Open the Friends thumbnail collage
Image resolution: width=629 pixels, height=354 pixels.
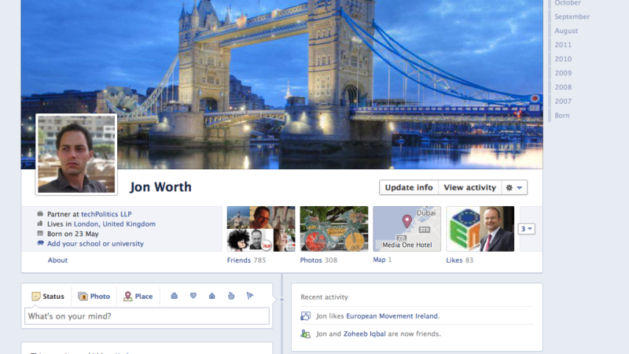tap(260, 229)
